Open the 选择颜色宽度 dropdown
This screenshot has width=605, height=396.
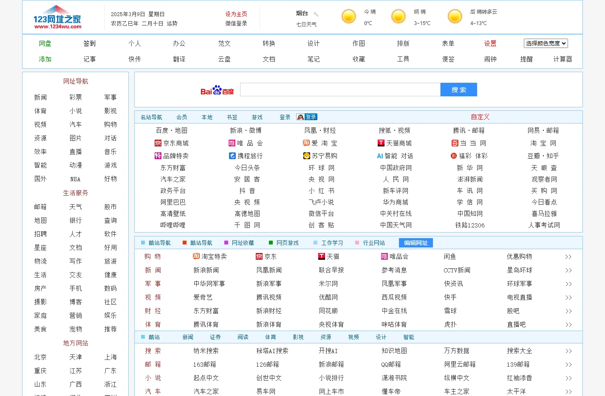(546, 43)
